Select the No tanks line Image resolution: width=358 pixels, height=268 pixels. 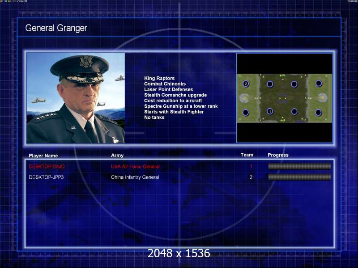[x=154, y=117]
